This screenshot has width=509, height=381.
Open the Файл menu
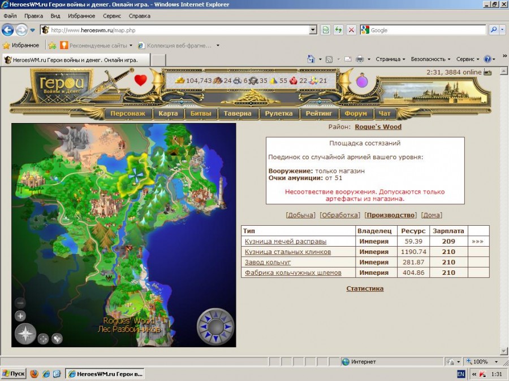(x=10, y=16)
